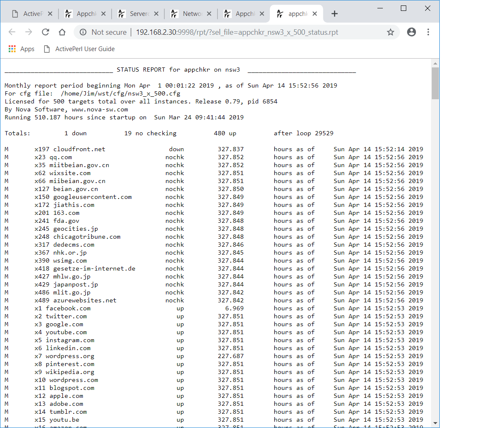482x428 pixels.
Task: Click the x489 azurewebsites.net entry
Action: (x=76, y=301)
